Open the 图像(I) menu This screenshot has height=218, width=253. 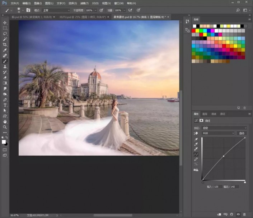pos(38,3)
